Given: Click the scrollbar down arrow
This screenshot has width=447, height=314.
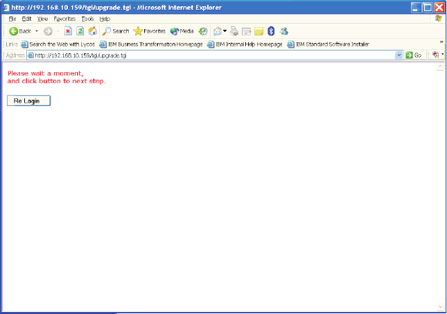Looking at the screenshot, I should (x=441, y=307).
